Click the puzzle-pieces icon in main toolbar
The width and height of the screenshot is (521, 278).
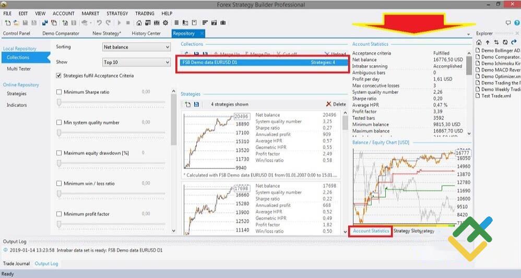pyautogui.click(x=45, y=23)
